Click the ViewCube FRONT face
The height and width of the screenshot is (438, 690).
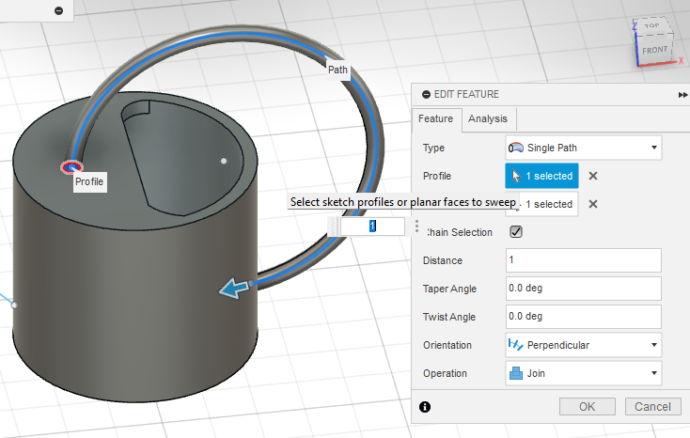point(655,49)
